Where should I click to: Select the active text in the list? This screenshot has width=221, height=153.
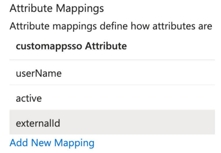pyautogui.click(x=29, y=98)
